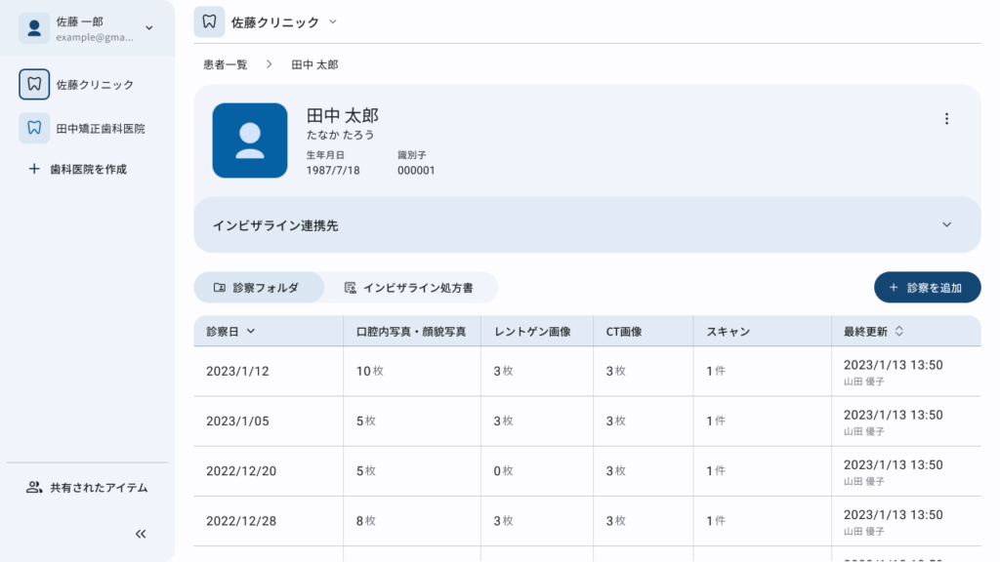Click the 共有されたアイテム shared items icon
1000x562 pixels.
[33, 487]
